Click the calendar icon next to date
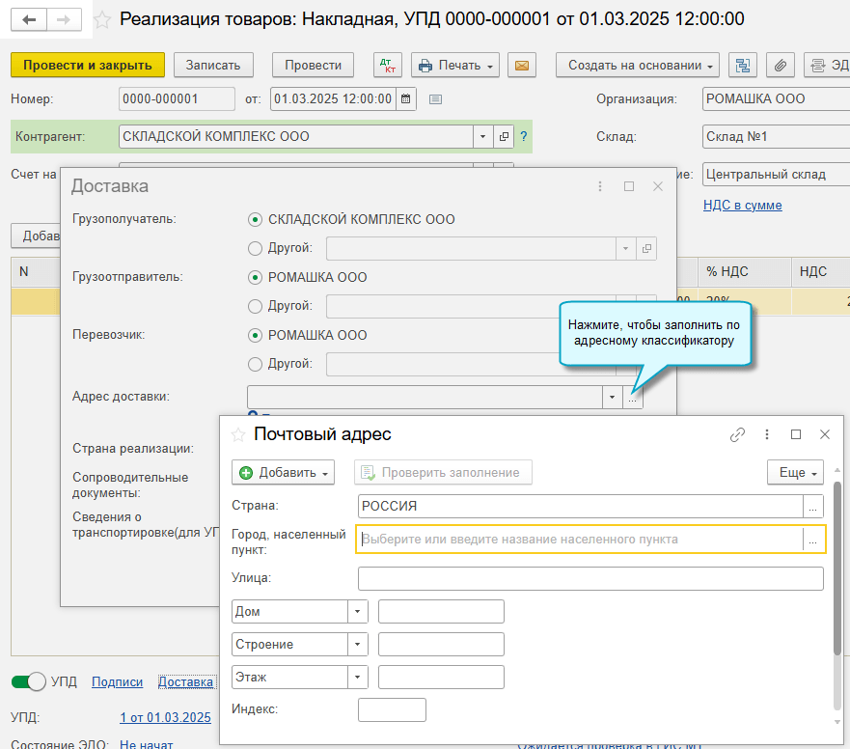Viewport: 850px width, 749px height. [405, 99]
